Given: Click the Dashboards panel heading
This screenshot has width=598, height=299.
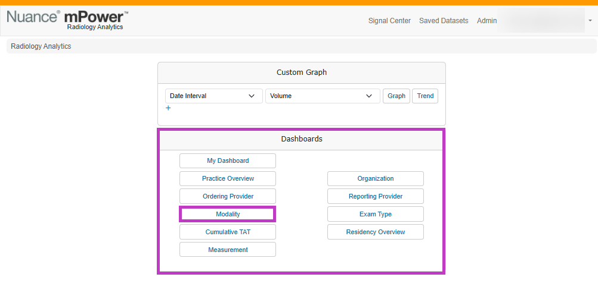Looking at the screenshot, I should [302, 139].
